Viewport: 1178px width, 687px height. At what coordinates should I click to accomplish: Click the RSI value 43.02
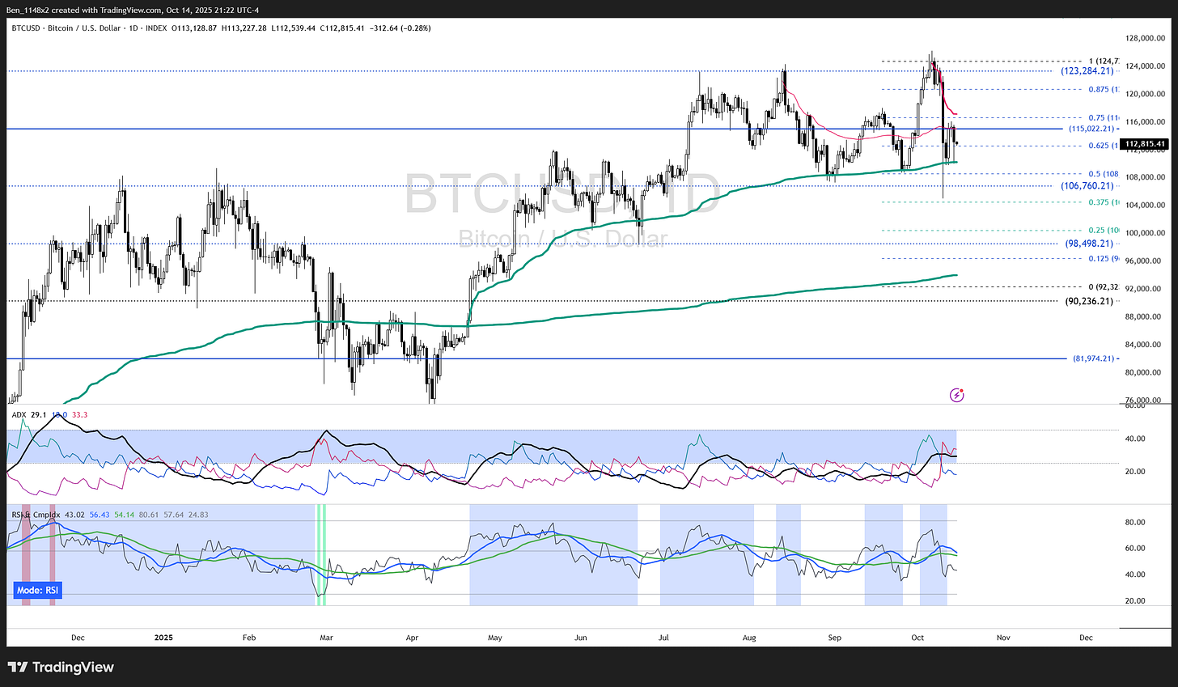(x=75, y=514)
